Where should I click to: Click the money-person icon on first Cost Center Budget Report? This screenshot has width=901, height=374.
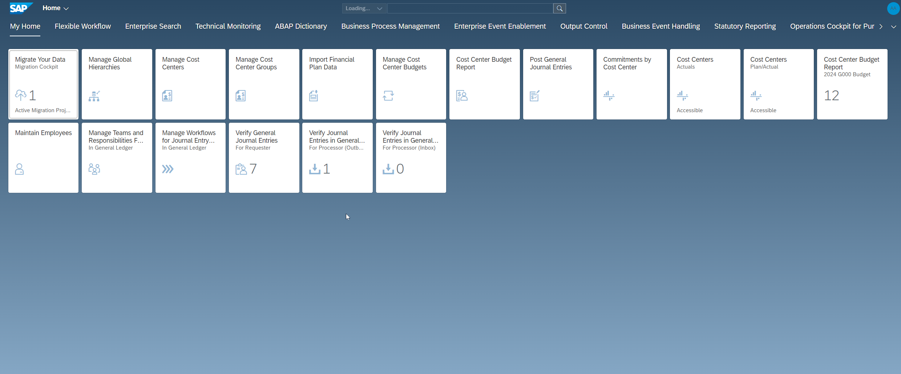pyautogui.click(x=462, y=96)
